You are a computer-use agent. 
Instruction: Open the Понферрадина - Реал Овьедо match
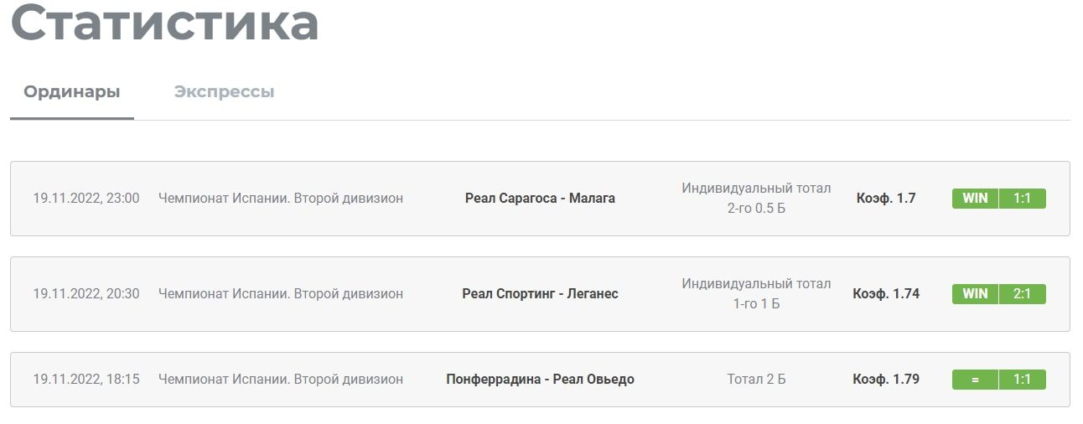(540, 380)
